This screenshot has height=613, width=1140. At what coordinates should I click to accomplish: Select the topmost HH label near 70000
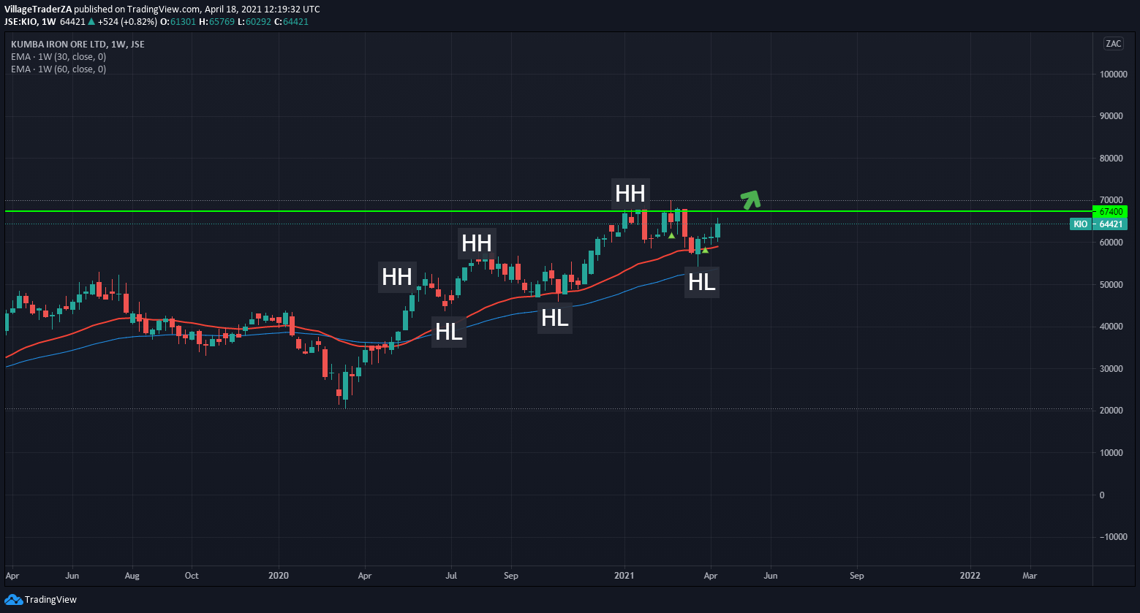pos(630,194)
